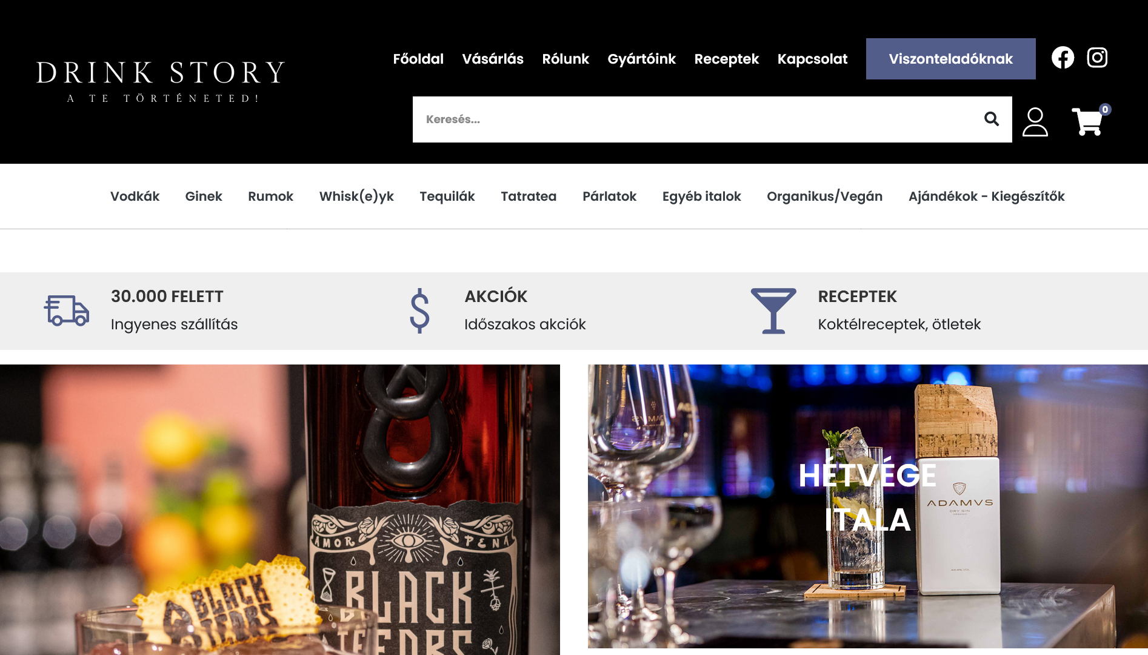The width and height of the screenshot is (1148, 655).
Task: View the shopping cart icon
Action: point(1089,120)
